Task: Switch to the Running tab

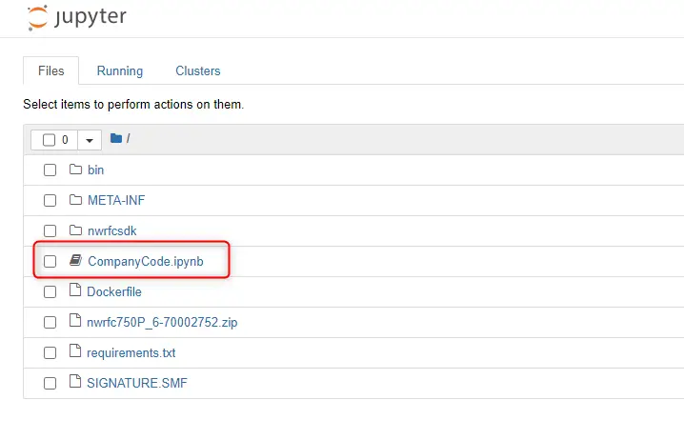Action: point(119,70)
